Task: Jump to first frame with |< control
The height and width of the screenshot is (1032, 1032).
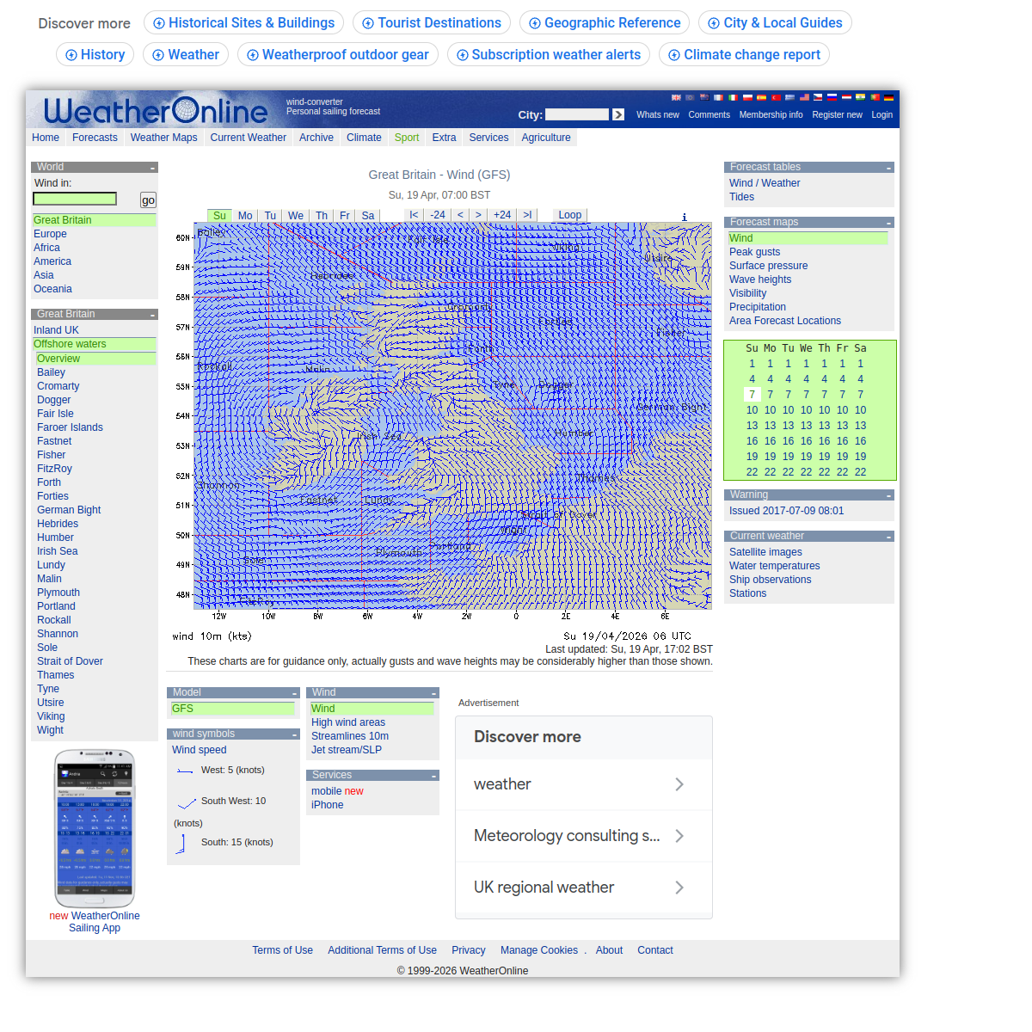Action: point(414,215)
